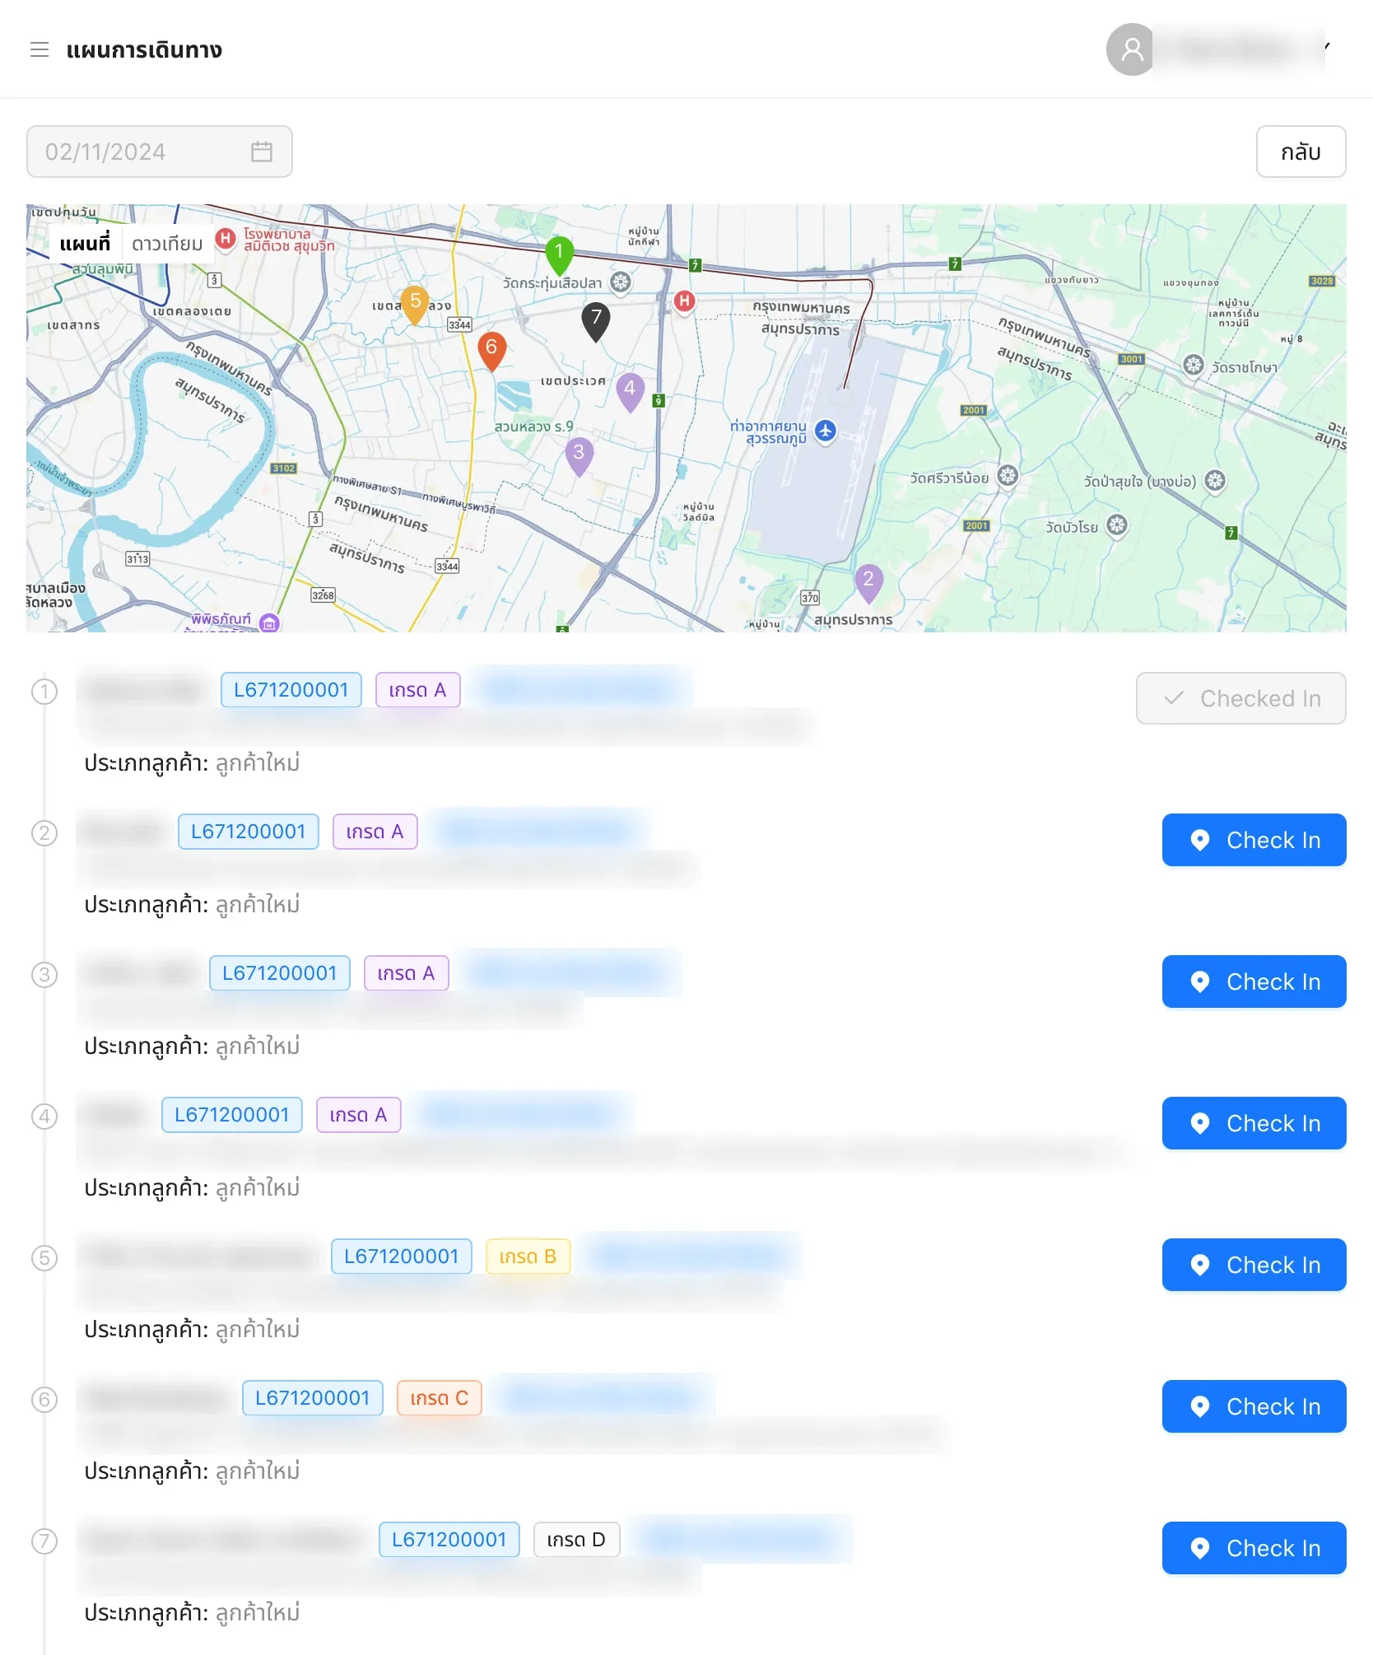
Task: Switch map to แผนที่ view
Action: [85, 244]
